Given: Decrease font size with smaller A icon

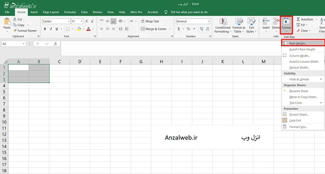Looking at the screenshot, I should coord(92,21).
